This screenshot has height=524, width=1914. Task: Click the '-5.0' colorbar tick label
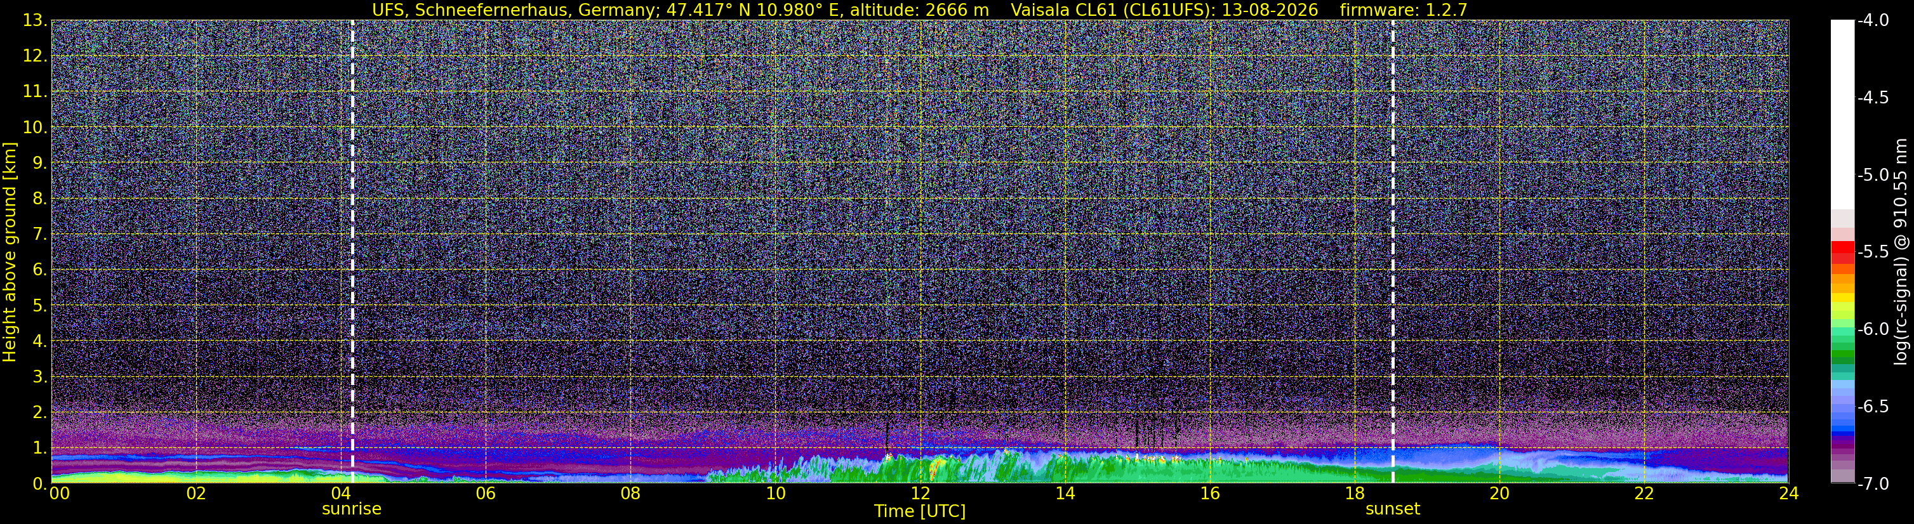[1873, 175]
